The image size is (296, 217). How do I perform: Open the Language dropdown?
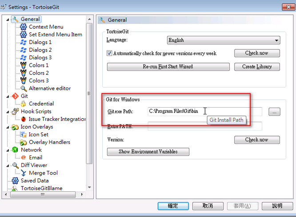coord(223,40)
